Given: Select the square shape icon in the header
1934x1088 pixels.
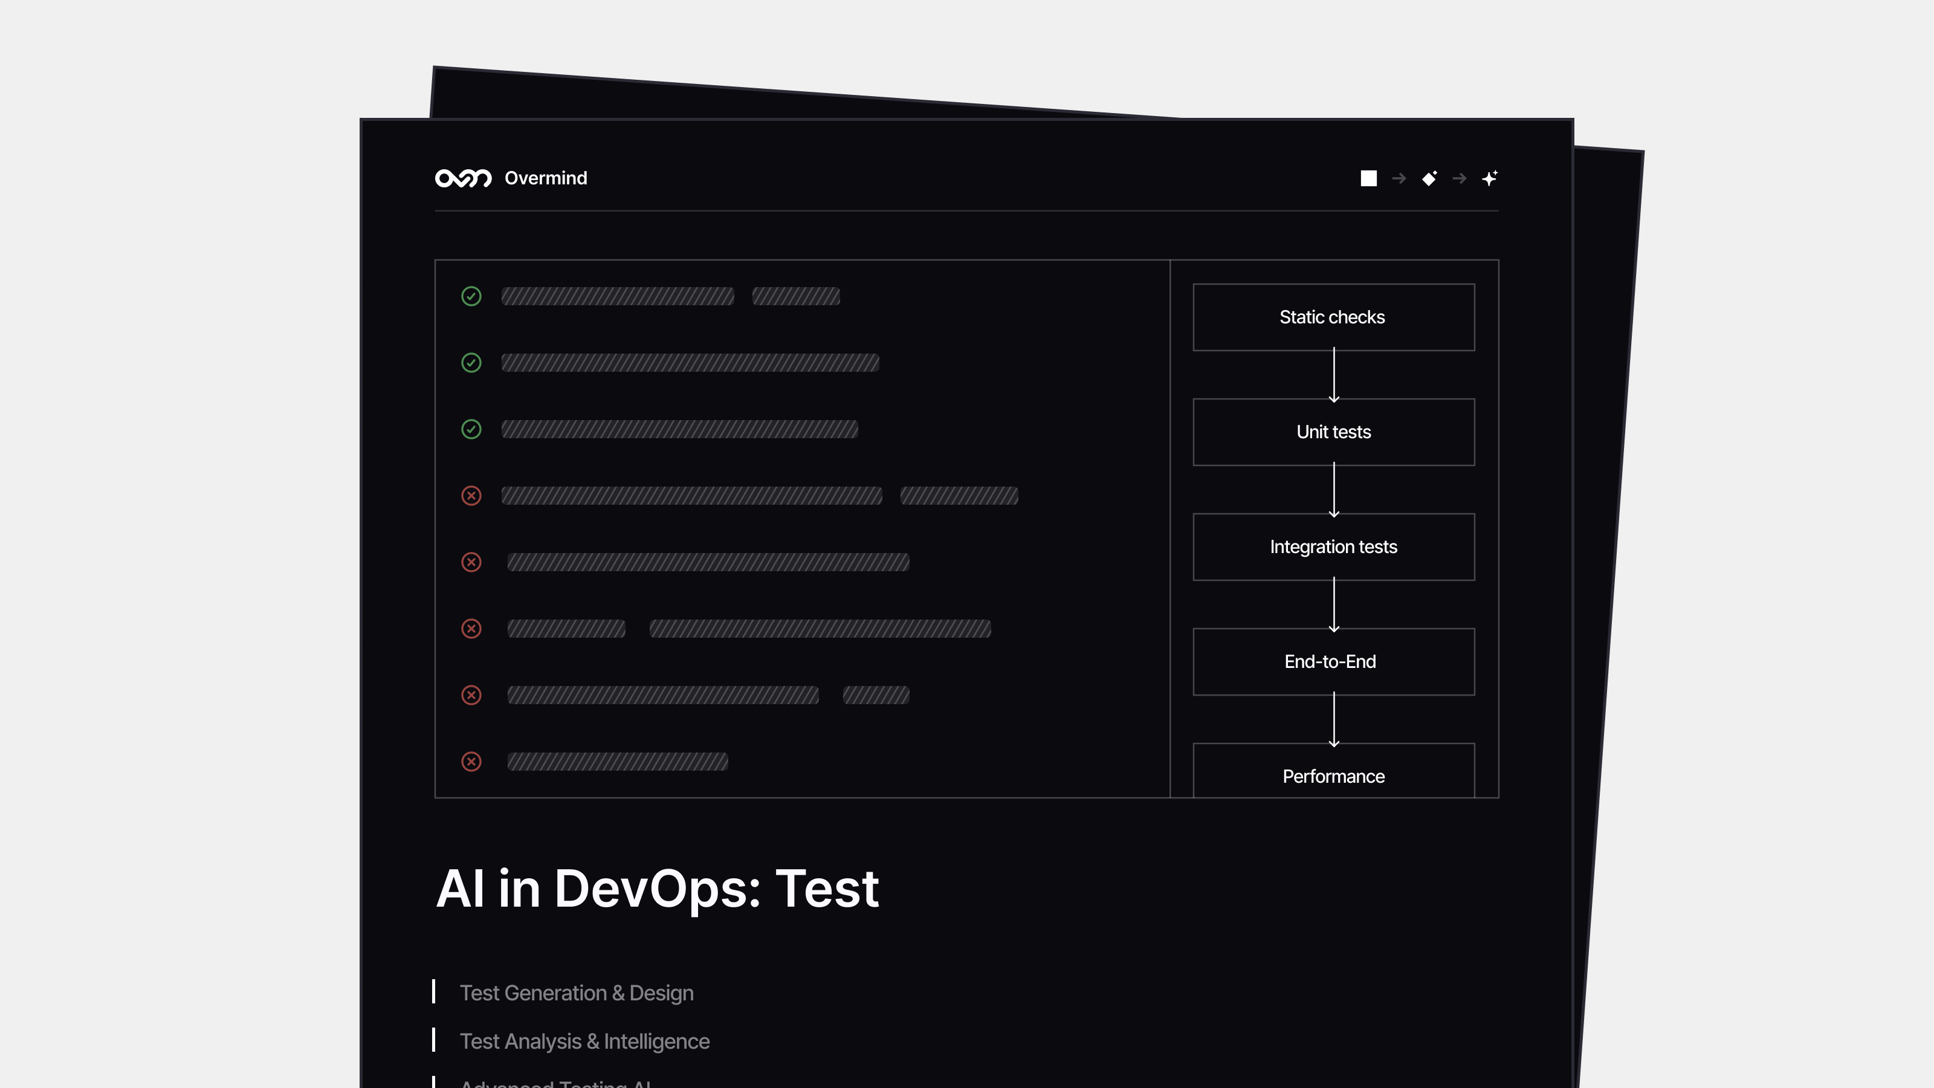Looking at the screenshot, I should [x=1369, y=178].
